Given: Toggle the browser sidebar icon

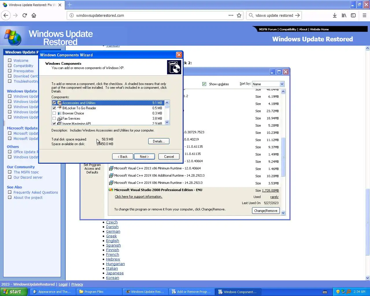Looking at the screenshot, I should (x=353, y=15).
